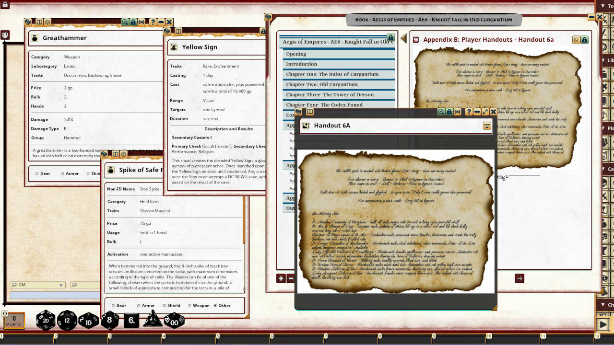Roll the d20 die
This screenshot has width=614, height=345.
46,320
